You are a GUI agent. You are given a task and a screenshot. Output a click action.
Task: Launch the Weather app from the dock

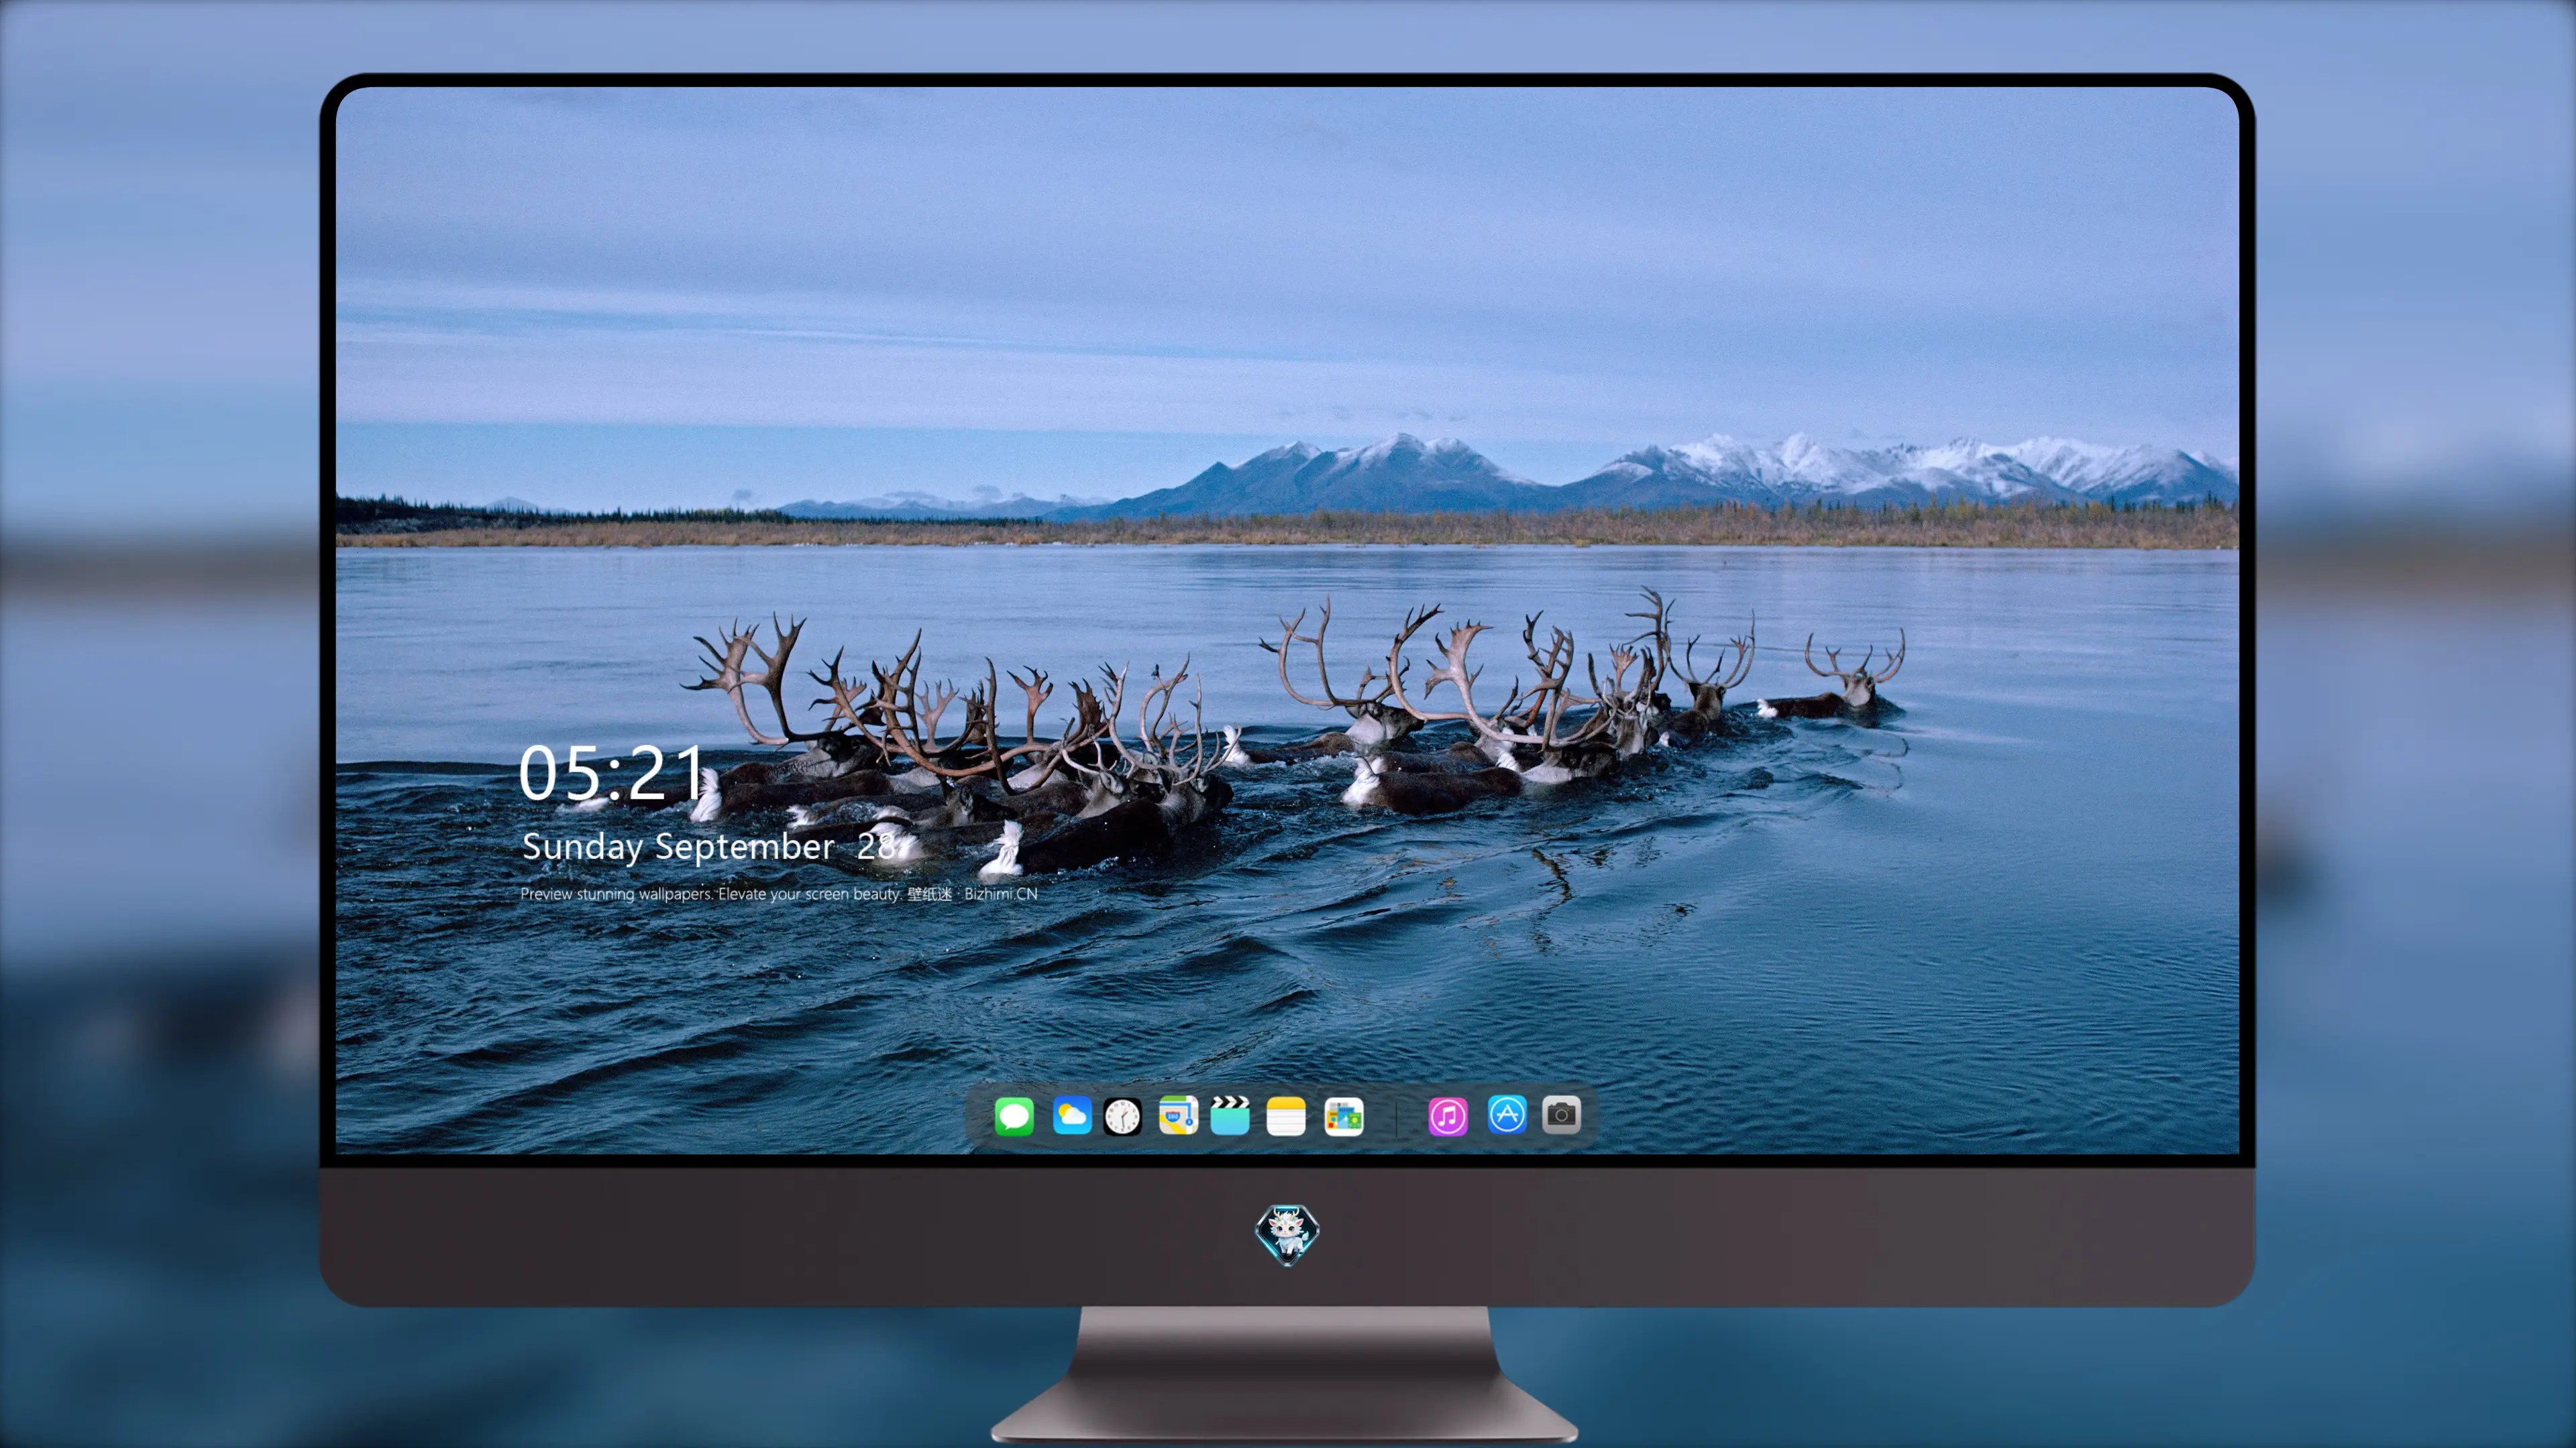1072,1115
